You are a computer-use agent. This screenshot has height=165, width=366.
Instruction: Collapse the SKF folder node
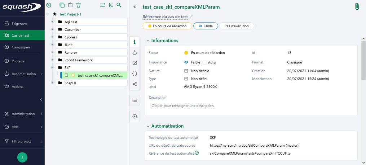pos(52,67)
